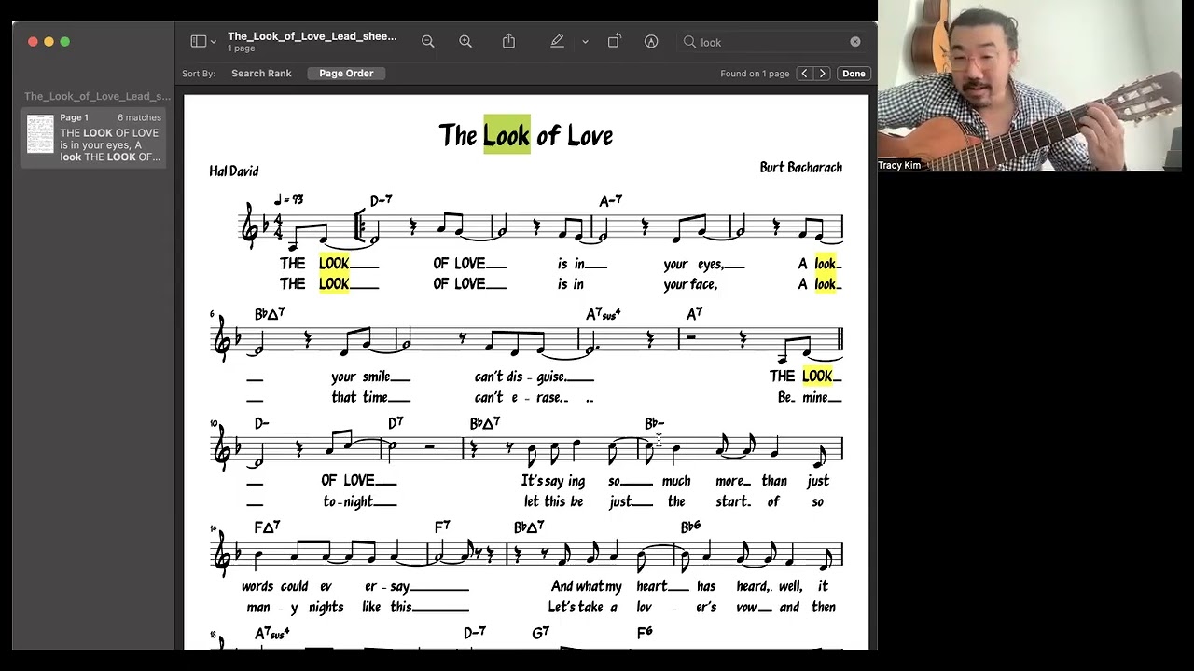This screenshot has height=671, width=1194.
Task: Open the Share menu
Action: 508,41
